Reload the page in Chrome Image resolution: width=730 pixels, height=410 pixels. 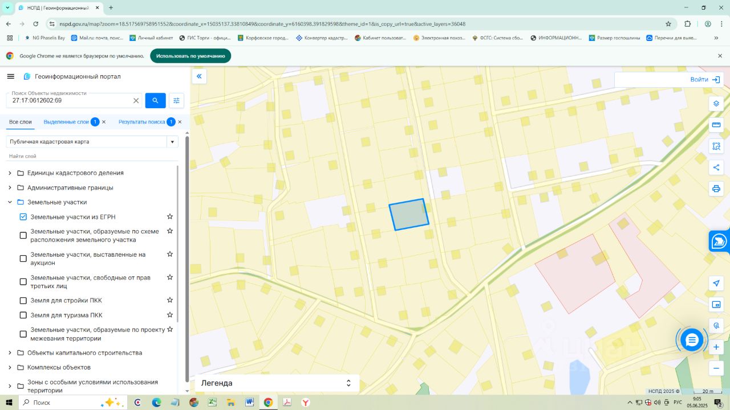pos(36,24)
